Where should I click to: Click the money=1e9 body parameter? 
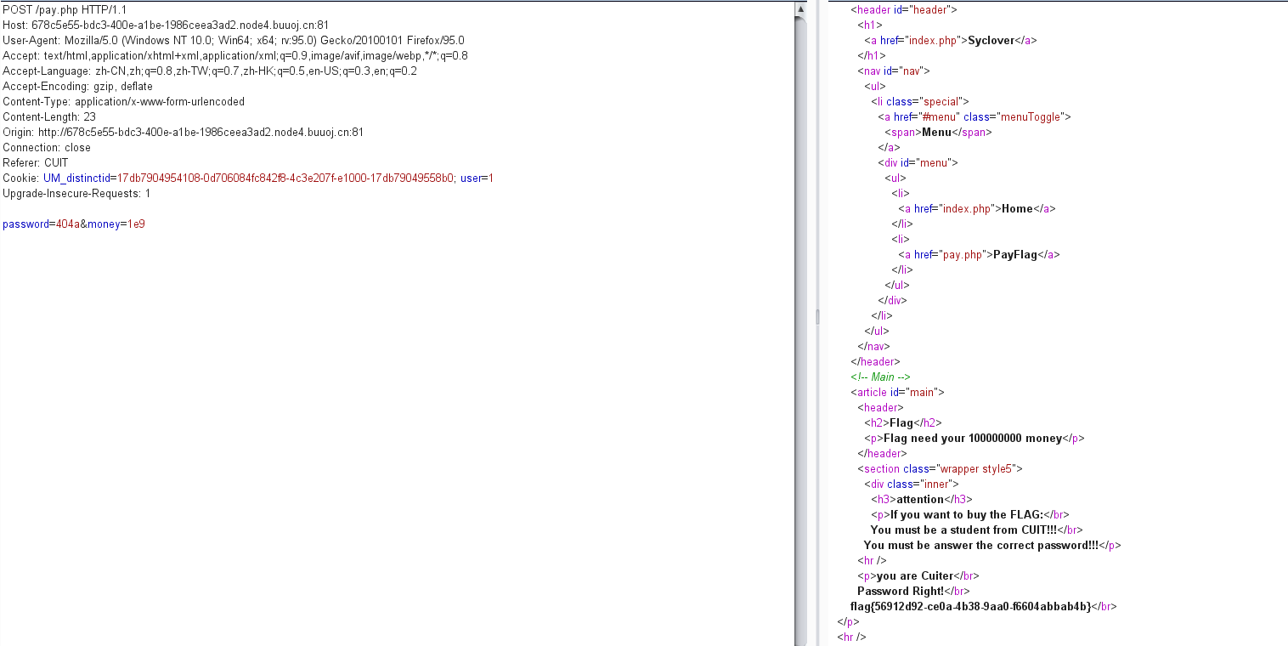(116, 224)
